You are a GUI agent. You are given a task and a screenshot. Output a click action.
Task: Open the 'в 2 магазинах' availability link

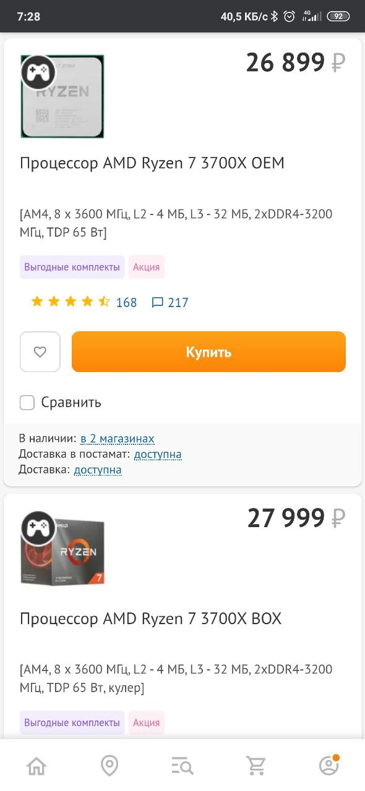[x=118, y=439]
